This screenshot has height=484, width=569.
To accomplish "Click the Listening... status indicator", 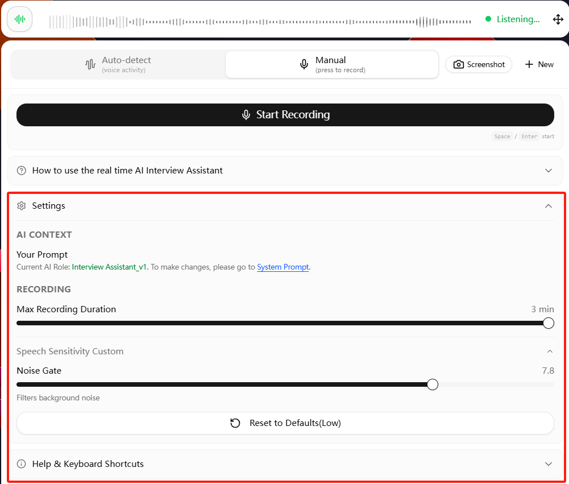I will click(512, 19).
